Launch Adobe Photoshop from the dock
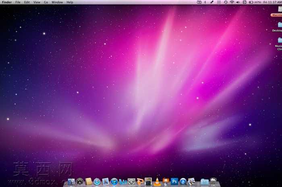 point(174,182)
